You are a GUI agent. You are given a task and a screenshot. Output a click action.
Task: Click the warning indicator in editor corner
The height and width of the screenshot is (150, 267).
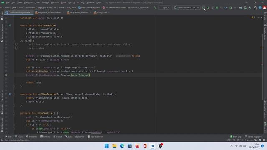pyautogui.click(x=253, y=17)
